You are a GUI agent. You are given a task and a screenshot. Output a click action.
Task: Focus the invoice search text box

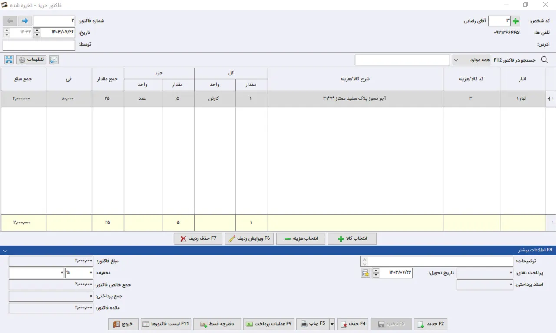(x=402, y=60)
